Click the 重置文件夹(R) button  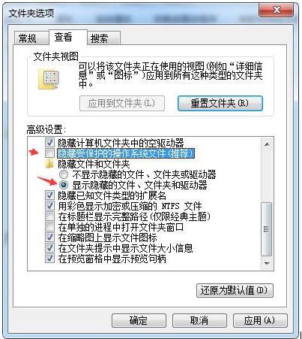220,103
